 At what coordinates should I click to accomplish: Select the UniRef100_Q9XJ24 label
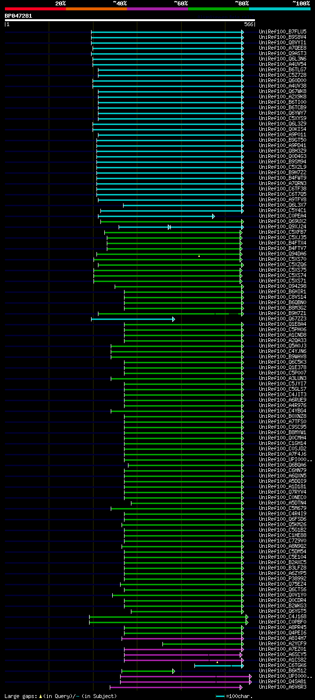click(x=283, y=226)
